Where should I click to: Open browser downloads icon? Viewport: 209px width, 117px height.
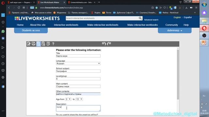(186, 8)
